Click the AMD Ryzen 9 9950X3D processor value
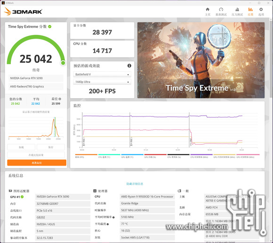 tap(147, 197)
